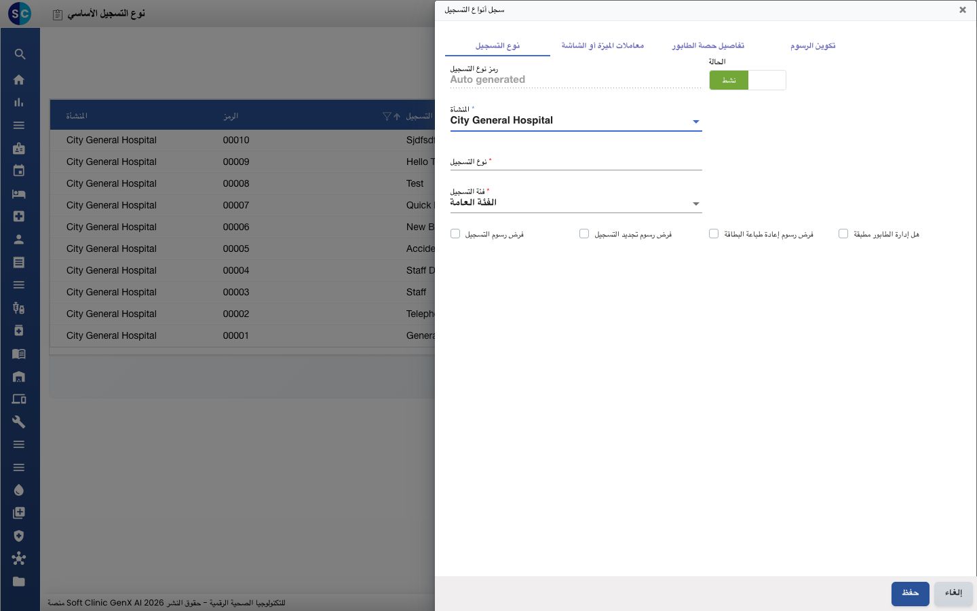The image size is (977, 611).
Task: Toggle the الحالة نشط status switch
Action: [x=748, y=80]
